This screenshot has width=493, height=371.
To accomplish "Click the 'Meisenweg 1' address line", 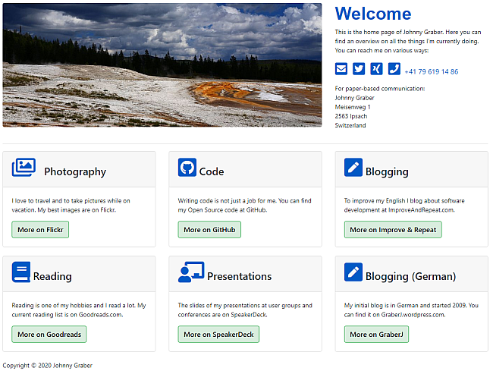I will point(353,107).
